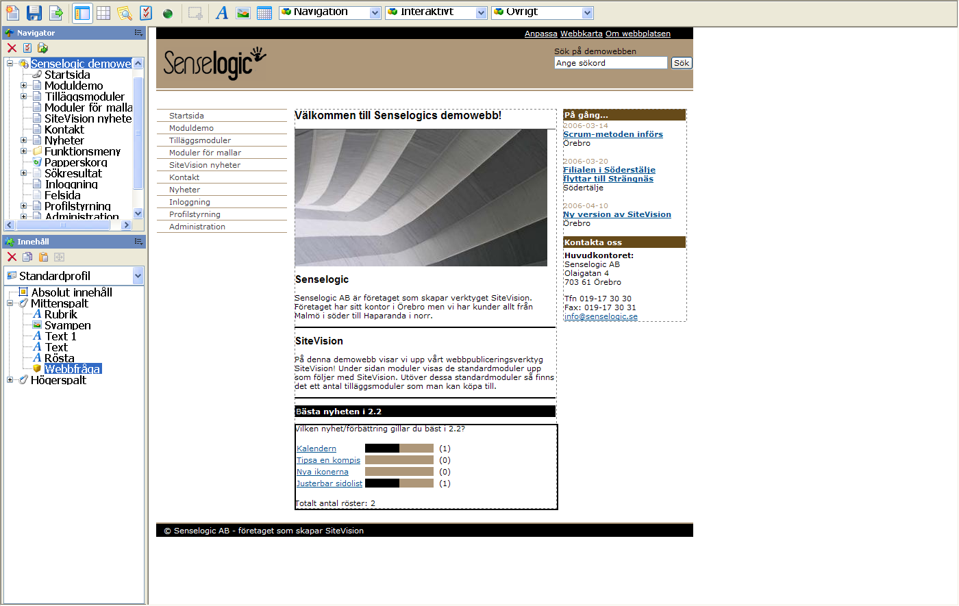Click Navigator properties checklist icon
This screenshot has height=606, width=959.
pos(27,48)
